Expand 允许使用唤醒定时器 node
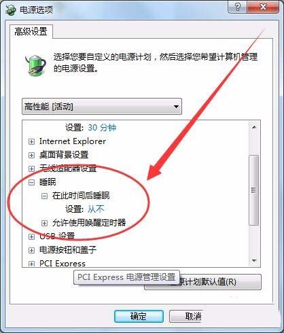Image resolution: width=284 pixels, height=333 pixels. (44, 223)
